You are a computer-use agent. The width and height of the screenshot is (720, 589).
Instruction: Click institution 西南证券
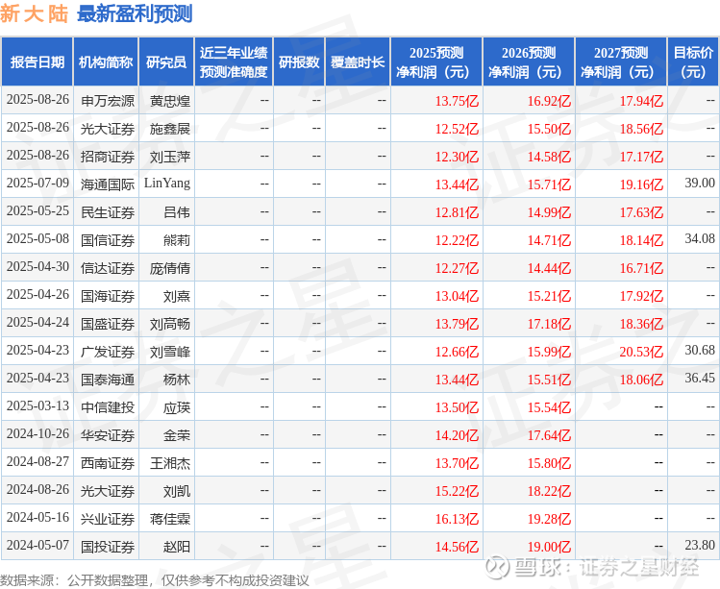click(108, 463)
